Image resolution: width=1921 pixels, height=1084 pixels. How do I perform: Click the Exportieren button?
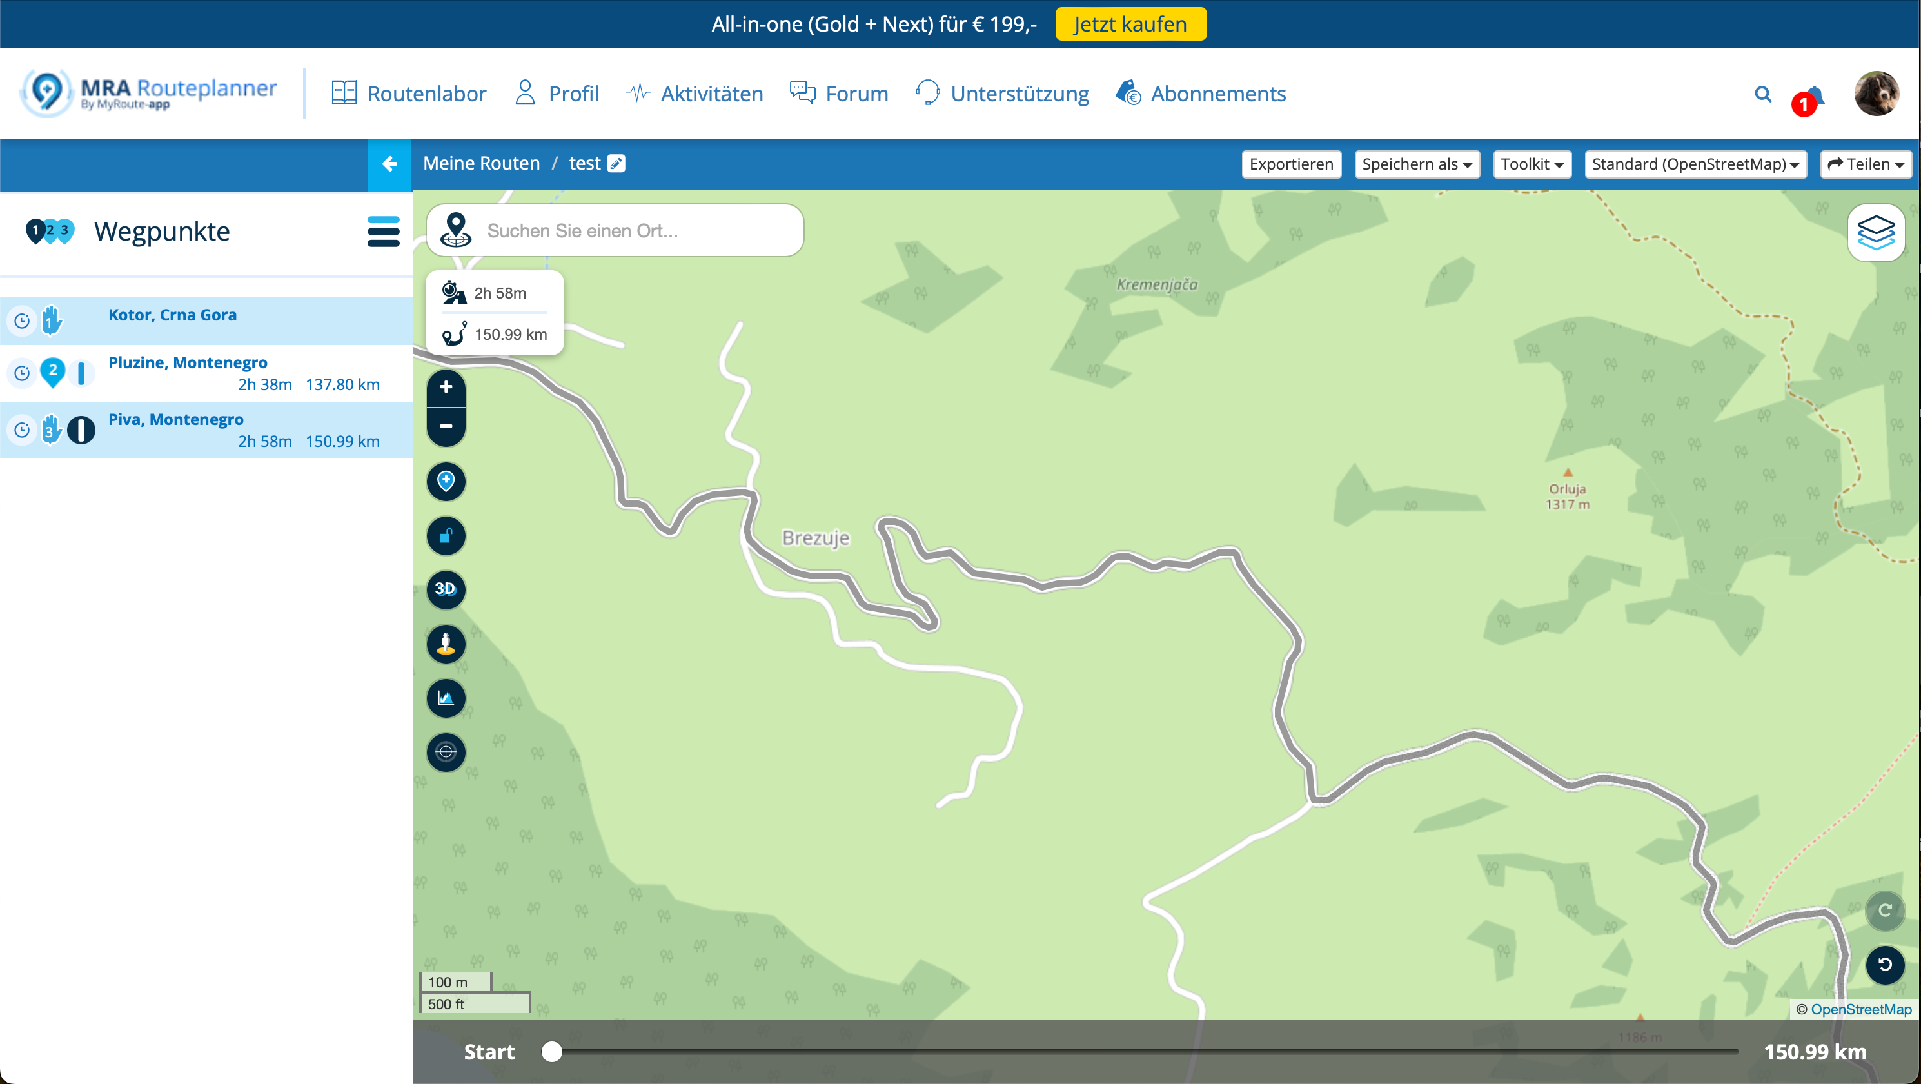tap(1291, 164)
